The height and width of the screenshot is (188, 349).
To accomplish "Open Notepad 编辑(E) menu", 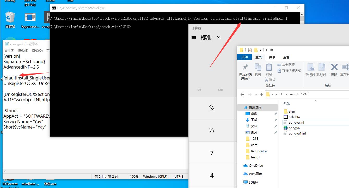I will coord(23,51).
